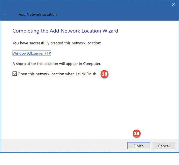
Task: Click 'Finish' word inside the checkbox label
Action: click(91, 74)
